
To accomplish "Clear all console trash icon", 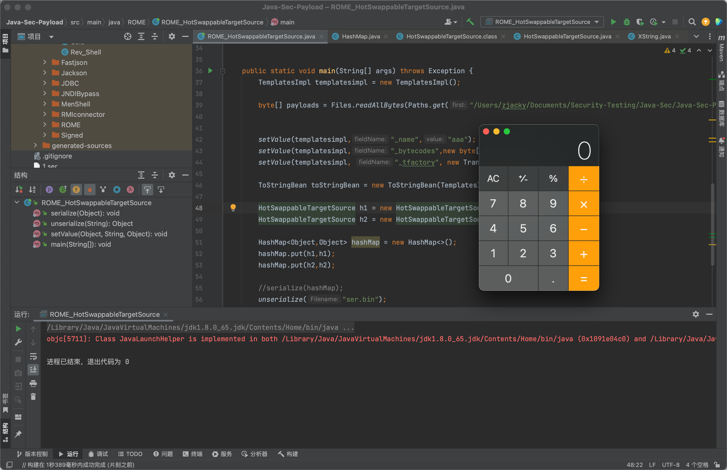I will [x=33, y=397].
